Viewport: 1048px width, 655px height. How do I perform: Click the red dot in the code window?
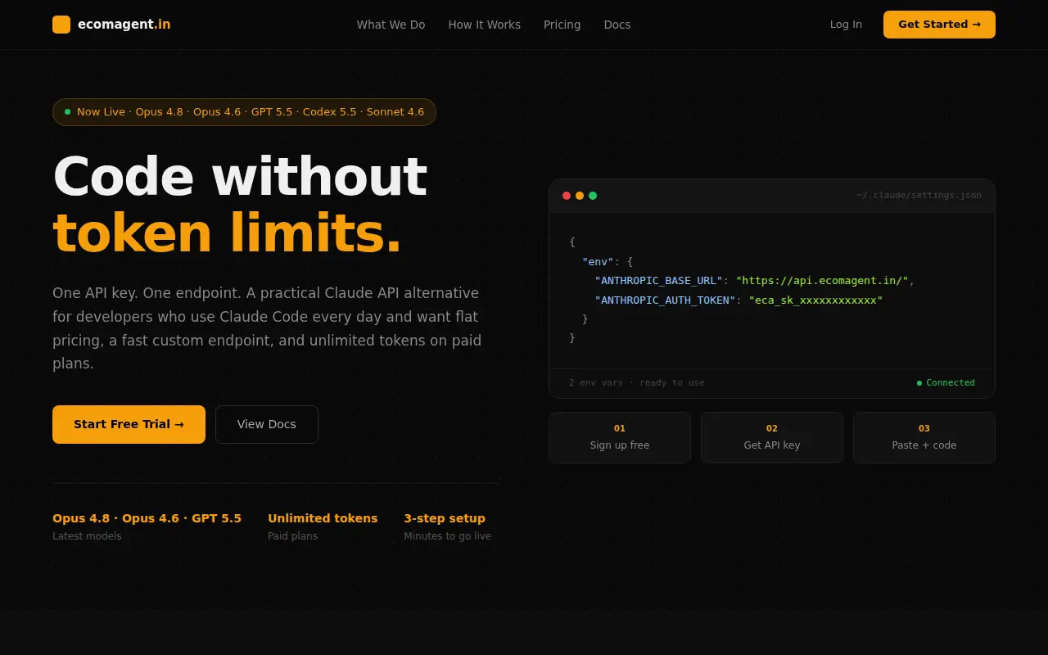[567, 196]
